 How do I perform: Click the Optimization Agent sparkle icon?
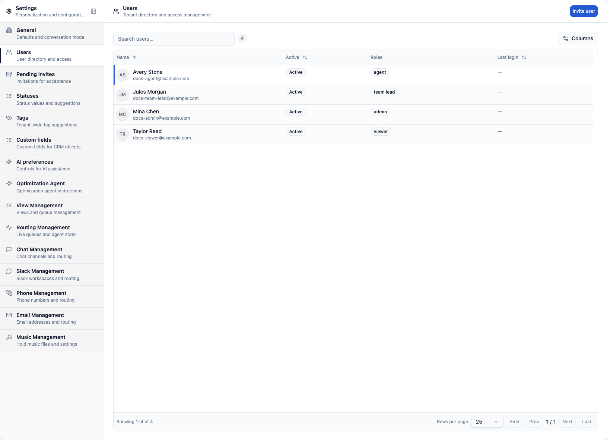pos(9,183)
